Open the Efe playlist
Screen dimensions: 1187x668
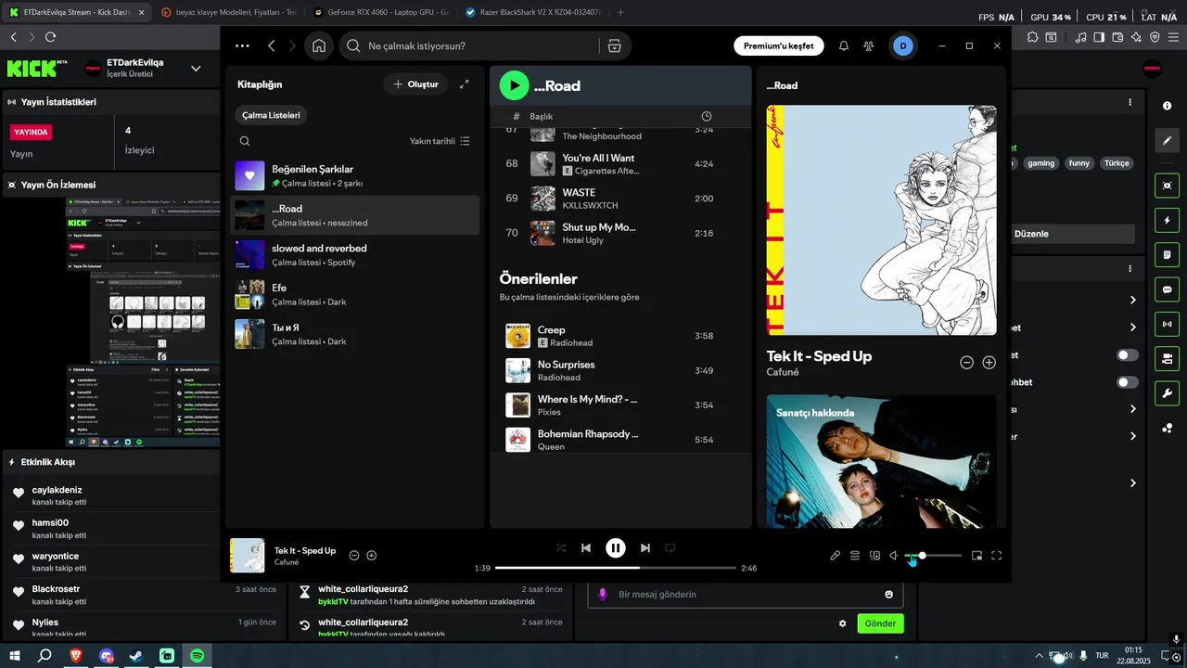pyautogui.click(x=354, y=294)
